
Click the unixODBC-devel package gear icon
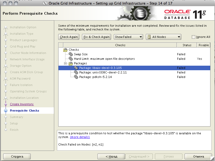[x=76, y=72]
